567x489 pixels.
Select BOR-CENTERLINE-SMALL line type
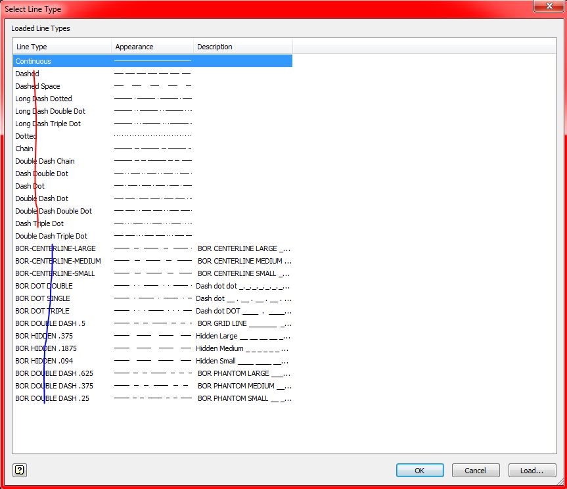(x=152, y=273)
